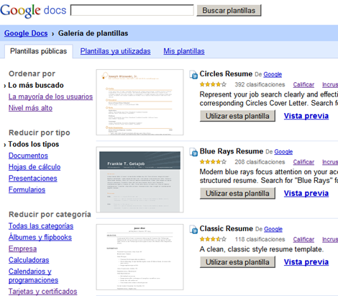Click the document icon beside Classic Resume
The image size is (338, 296).
pyautogui.click(x=193, y=229)
